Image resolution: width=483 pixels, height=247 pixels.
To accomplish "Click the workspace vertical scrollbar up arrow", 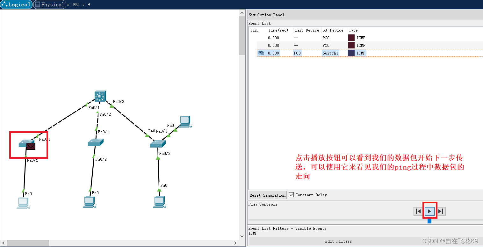I will pyautogui.click(x=242, y=13).
